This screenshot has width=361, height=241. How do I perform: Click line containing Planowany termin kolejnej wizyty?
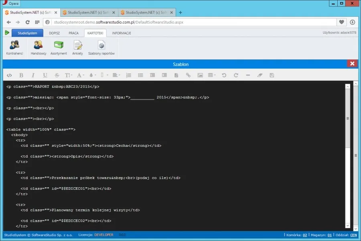pos(80,210)
